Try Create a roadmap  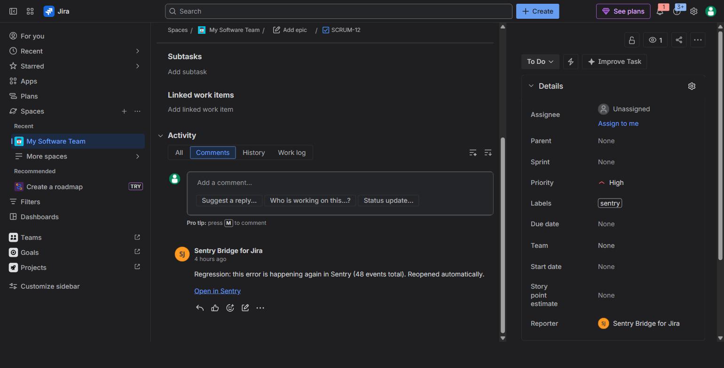coord(77,187)
